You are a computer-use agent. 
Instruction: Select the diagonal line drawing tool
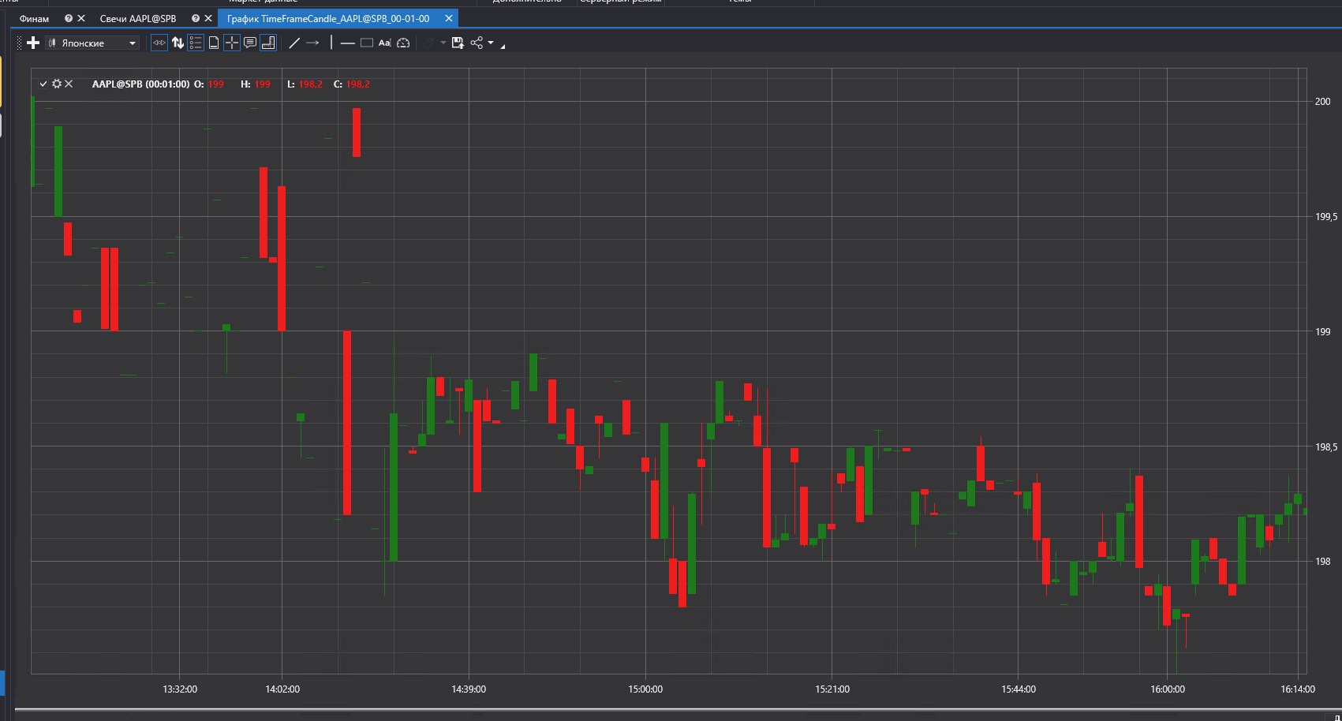pyautogui.click(x=294, y=43)
